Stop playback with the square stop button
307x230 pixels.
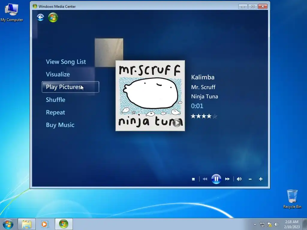click(x=193, y=179)
